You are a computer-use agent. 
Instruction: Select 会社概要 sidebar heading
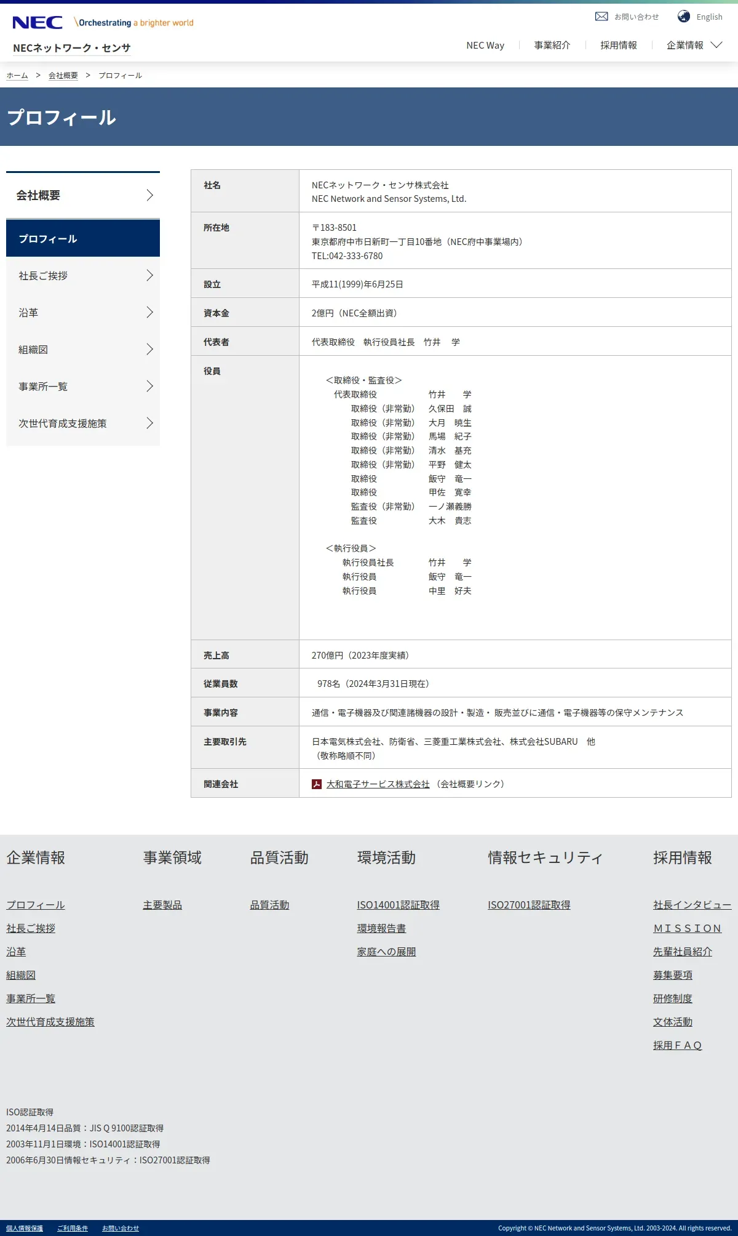83,195
